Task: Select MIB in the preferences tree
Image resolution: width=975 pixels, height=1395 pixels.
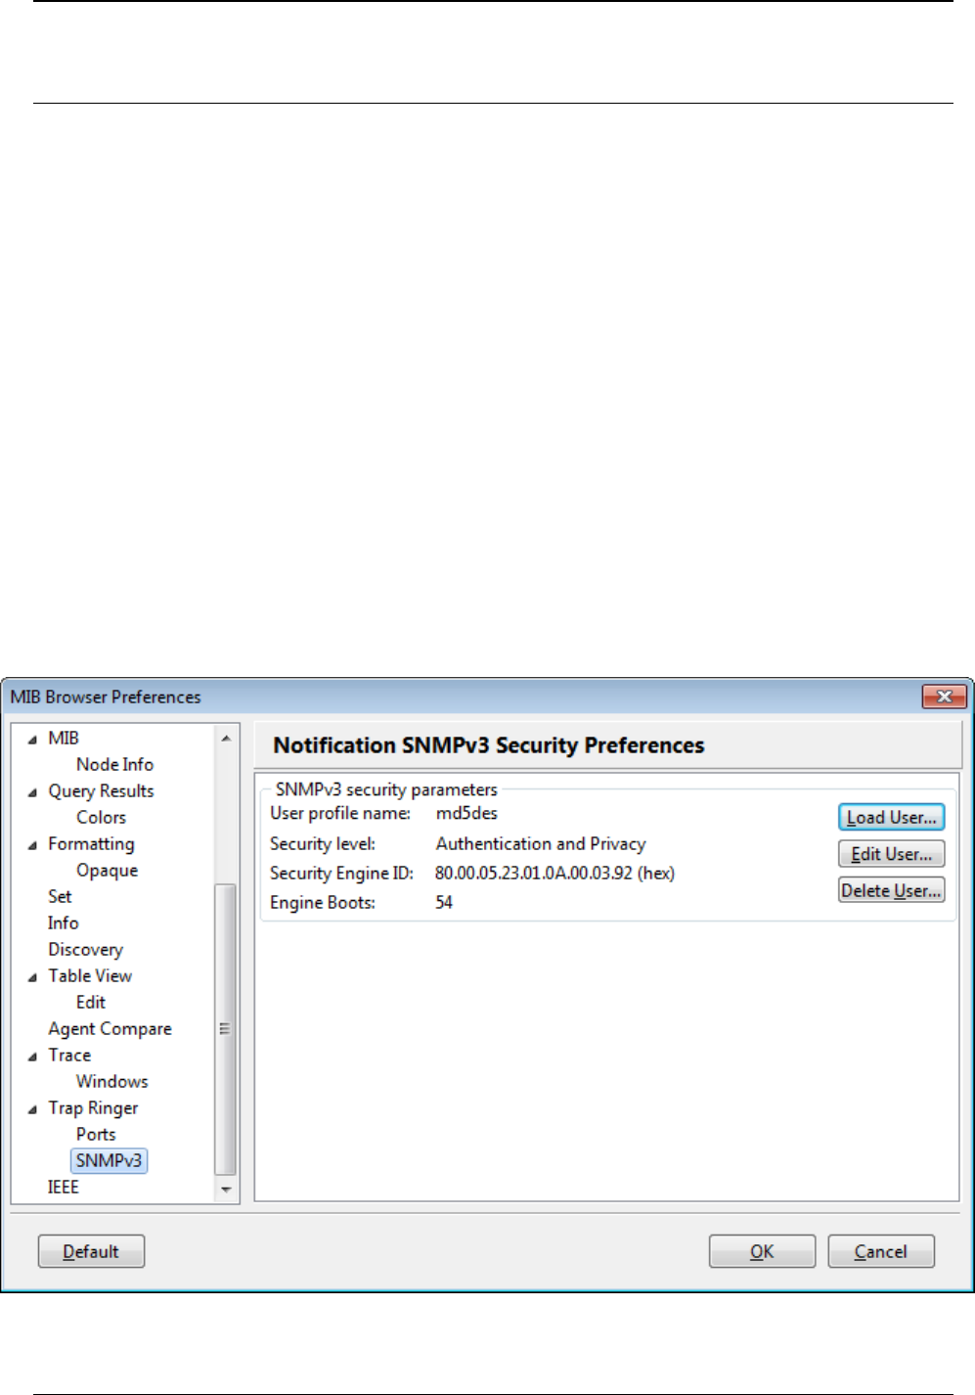Action: coord(64,738)
